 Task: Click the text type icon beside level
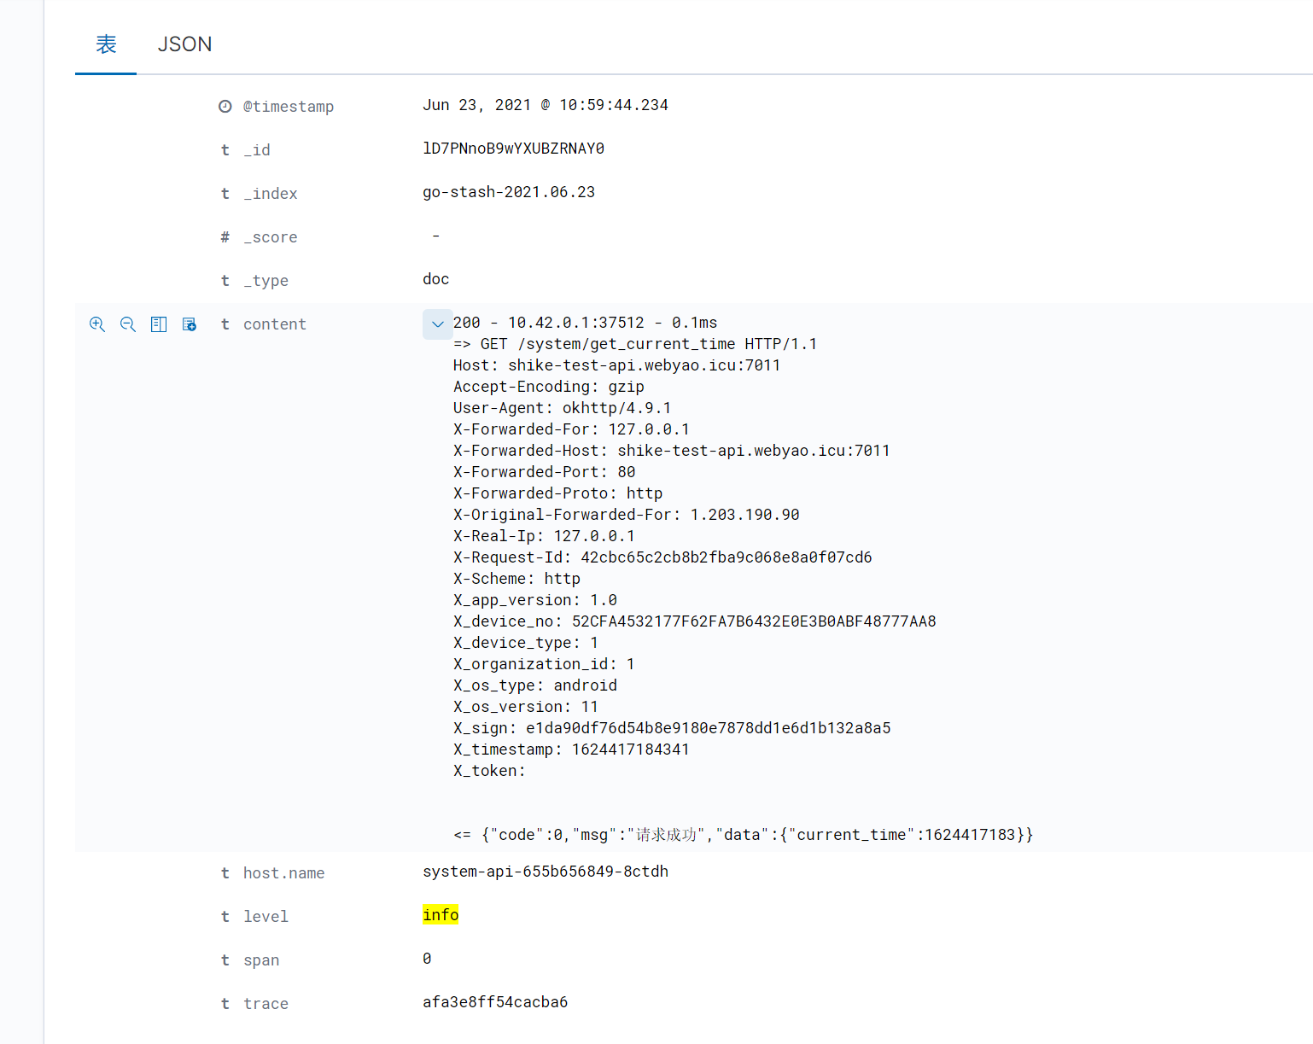(225, 916)
